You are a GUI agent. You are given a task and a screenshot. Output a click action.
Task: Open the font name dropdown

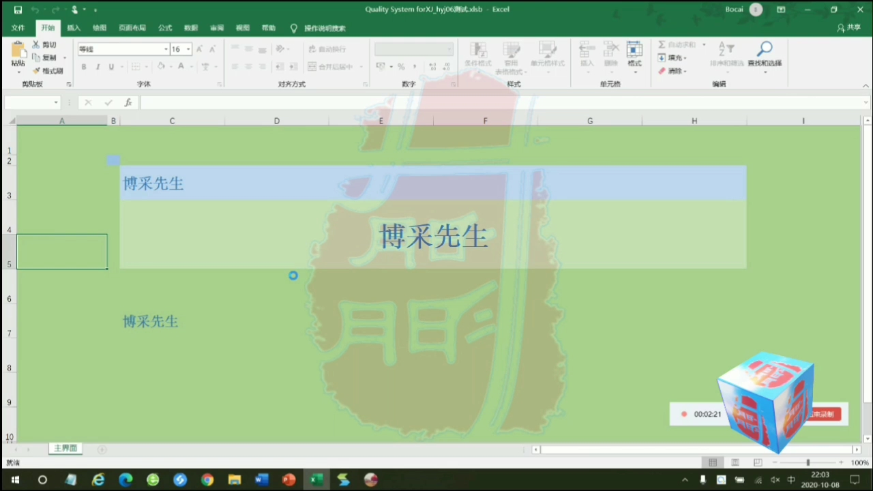click(x=165, y=48)
